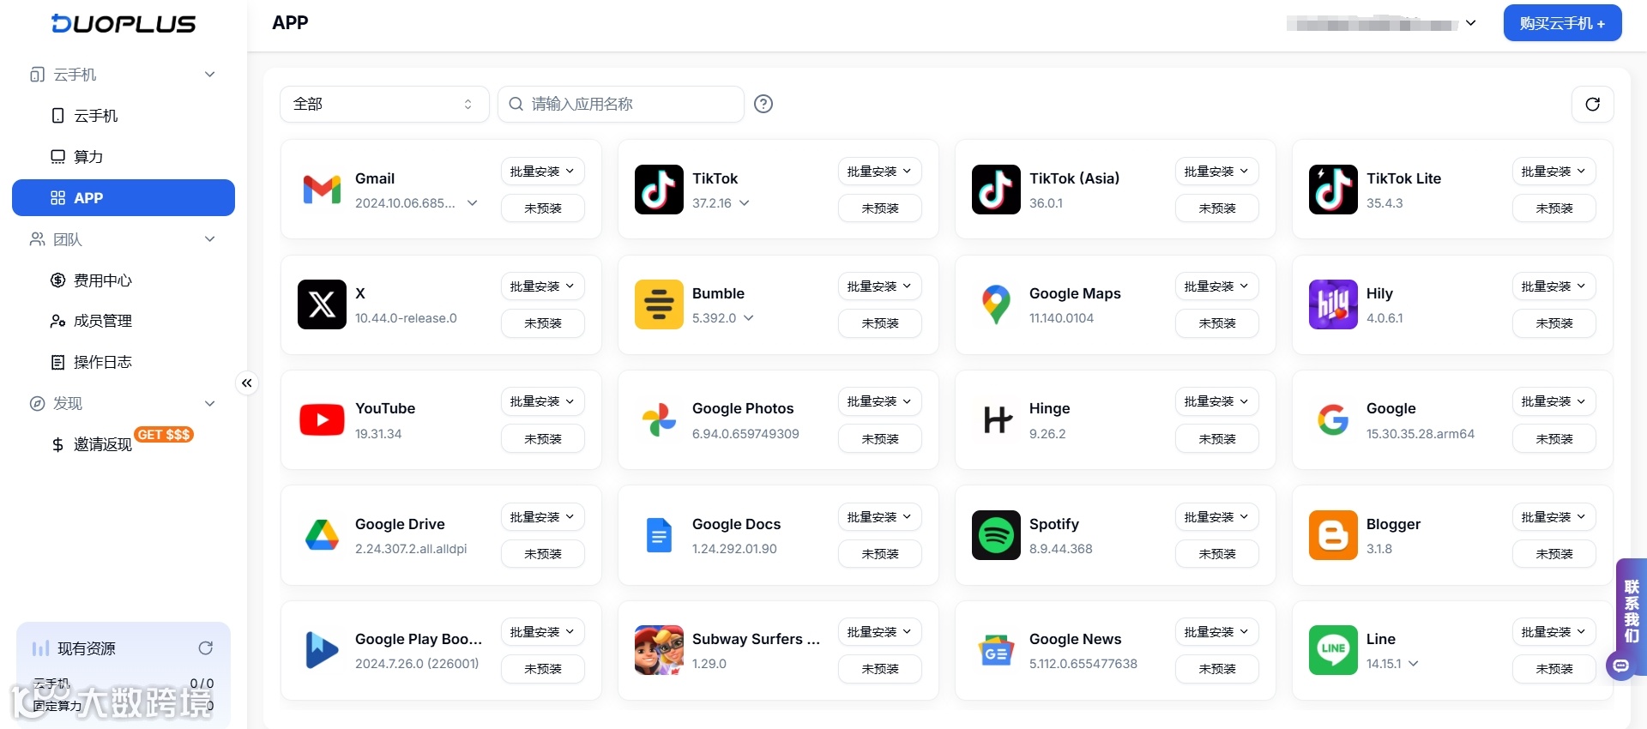Open batch install dropdown for Spotify

click(1216, 517)
